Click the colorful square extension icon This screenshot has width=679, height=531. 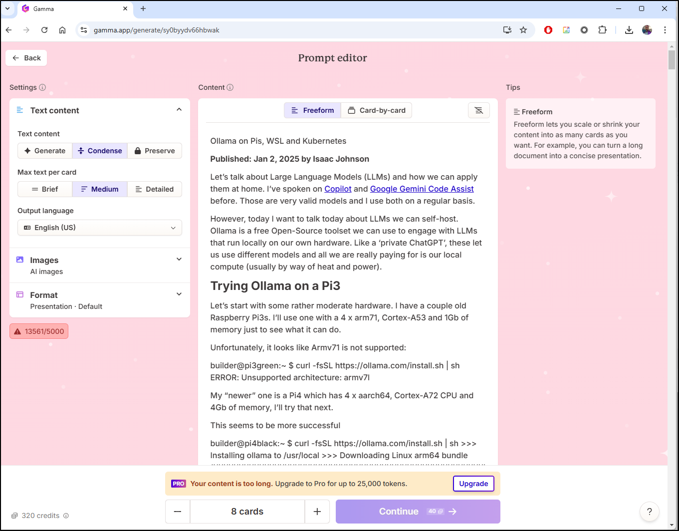(566, 30)
